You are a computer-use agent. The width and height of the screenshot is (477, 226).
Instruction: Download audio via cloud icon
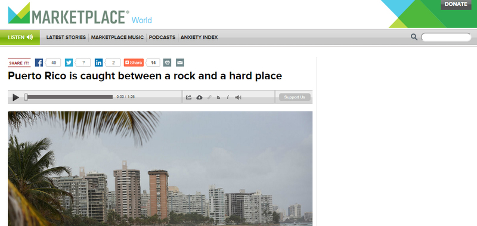199,97
